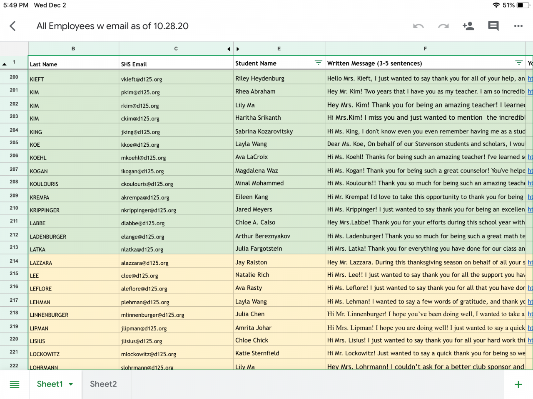Select row 210 header

14,208
